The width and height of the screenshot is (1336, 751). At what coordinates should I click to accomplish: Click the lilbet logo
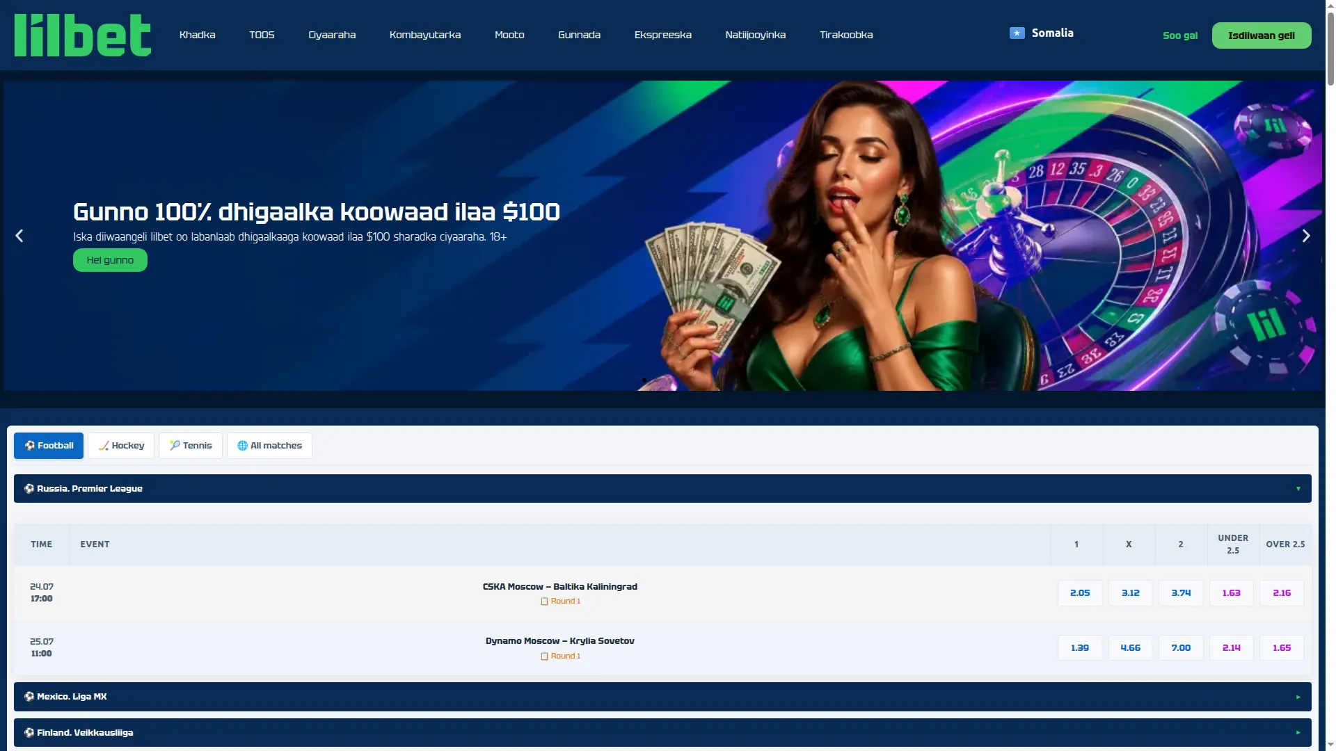click(82, 35)
